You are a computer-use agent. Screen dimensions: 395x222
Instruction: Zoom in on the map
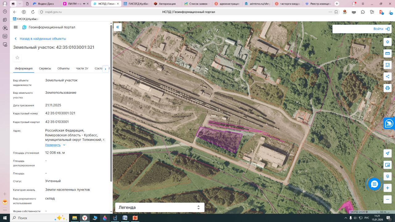tap(388, 188)
